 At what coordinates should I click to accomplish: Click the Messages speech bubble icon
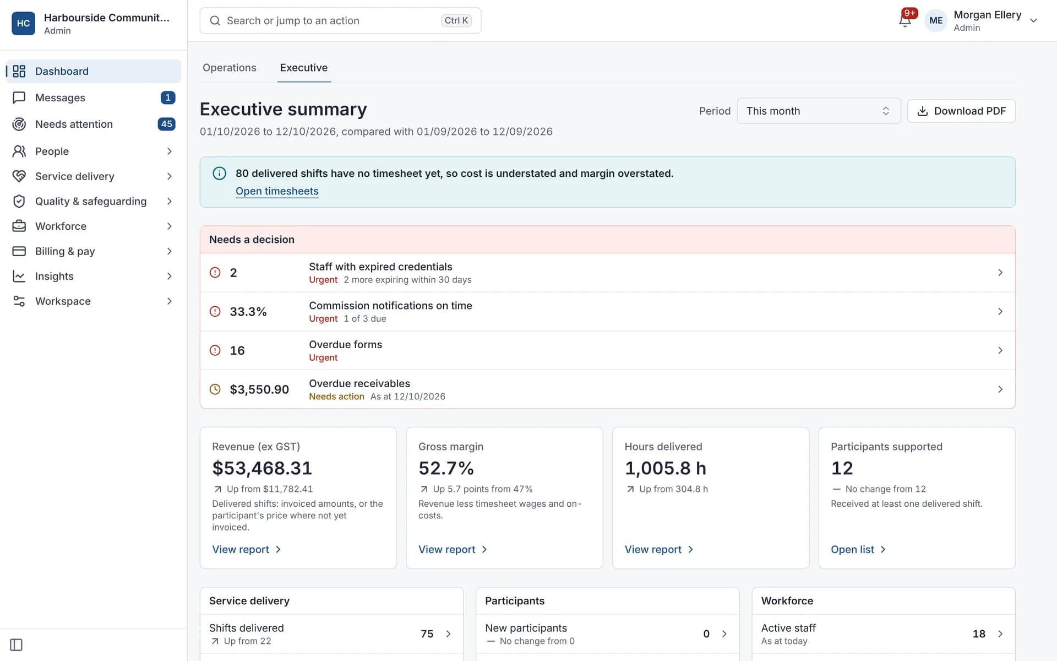tap(19, 97)
